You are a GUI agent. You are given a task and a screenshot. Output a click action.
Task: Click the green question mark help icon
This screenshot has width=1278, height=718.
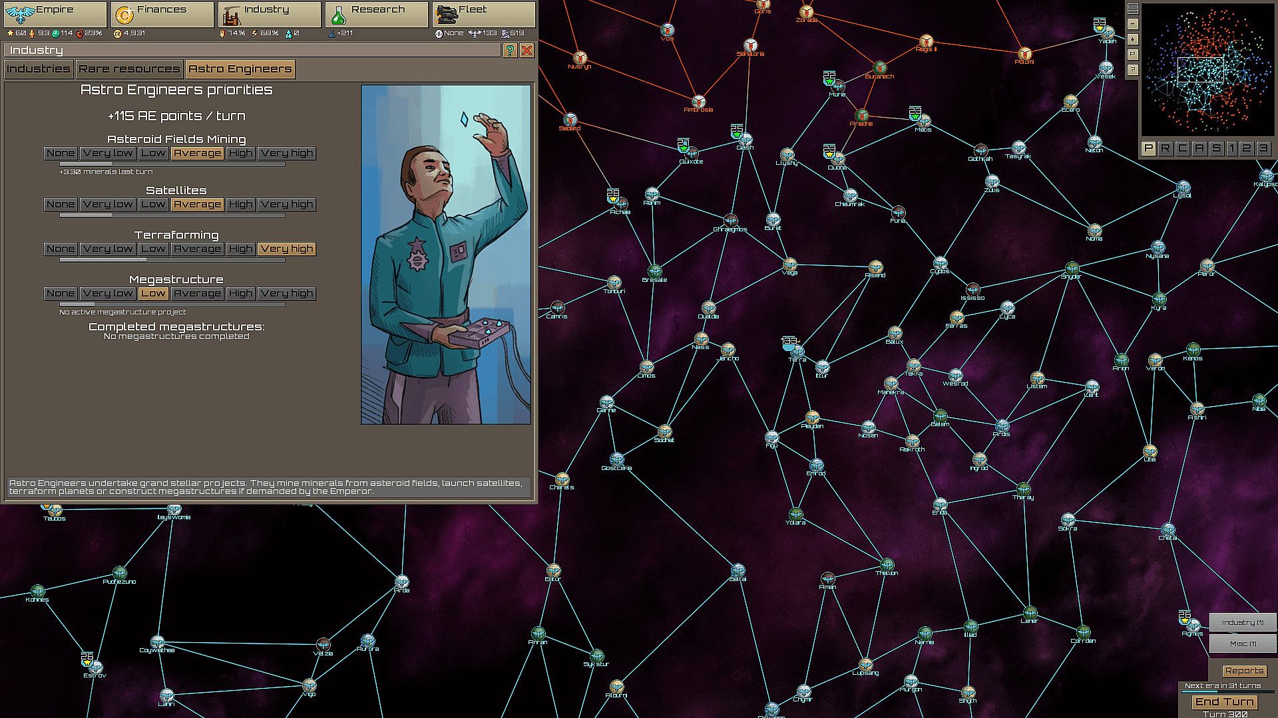pyautogui.click(x=510, y=51)
